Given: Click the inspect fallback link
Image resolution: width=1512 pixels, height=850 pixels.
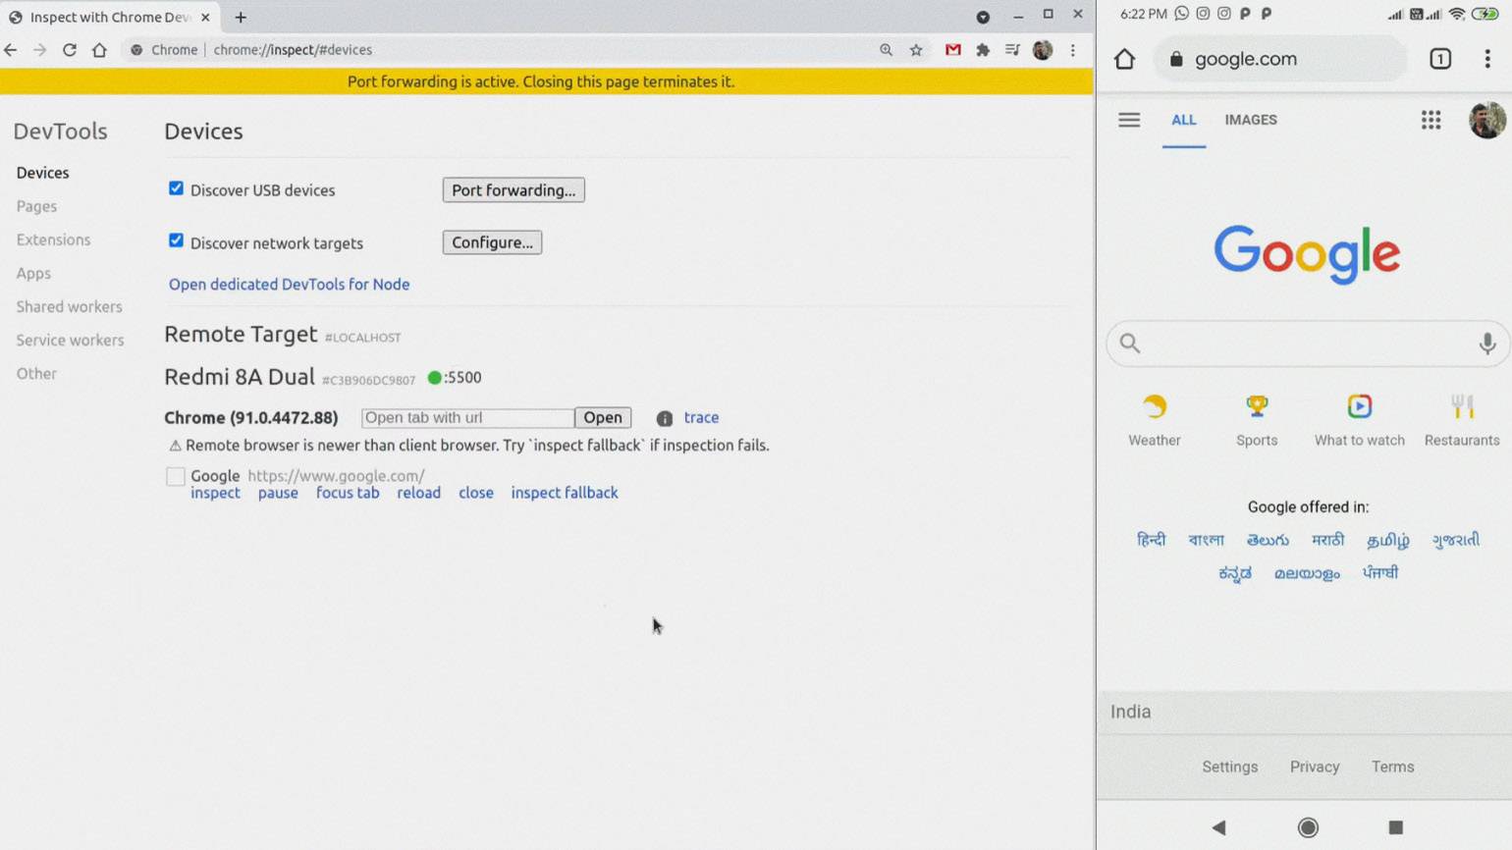Looking at the screenshot, I should (564, 493).
